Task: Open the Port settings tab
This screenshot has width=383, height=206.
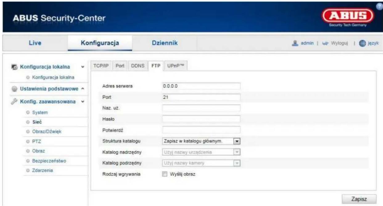Action: point(120,65)
